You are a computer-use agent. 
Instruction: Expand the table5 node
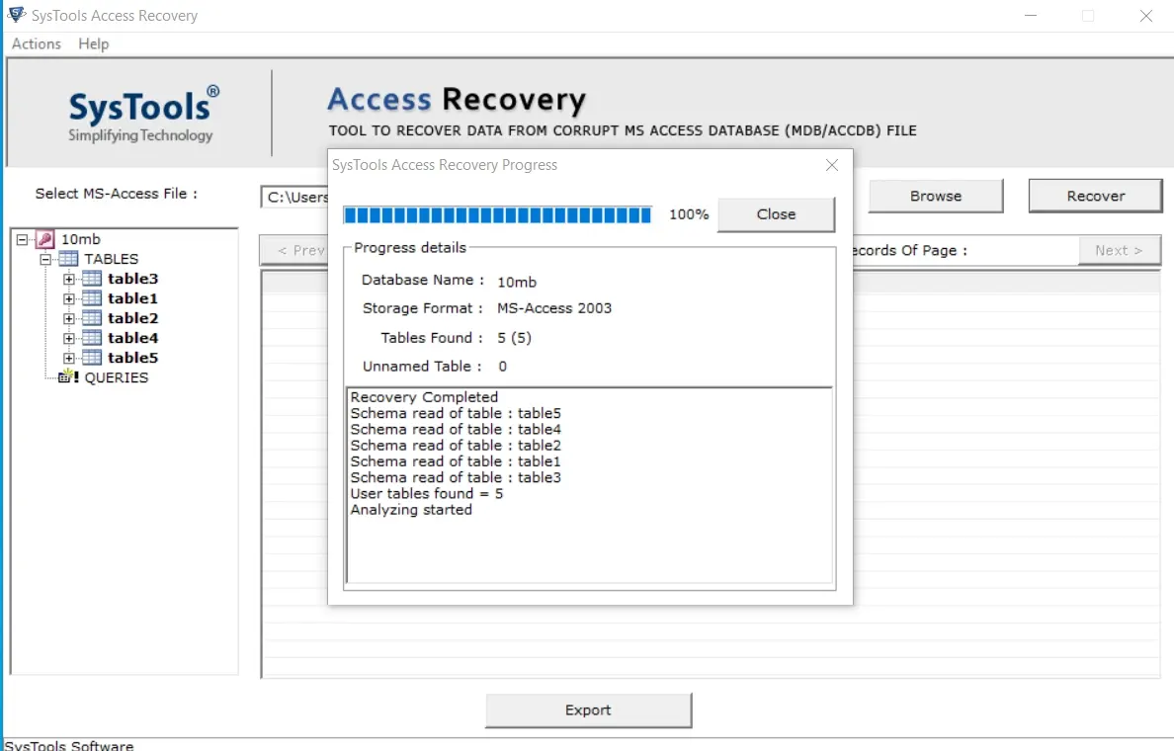(x=69, y=358)
